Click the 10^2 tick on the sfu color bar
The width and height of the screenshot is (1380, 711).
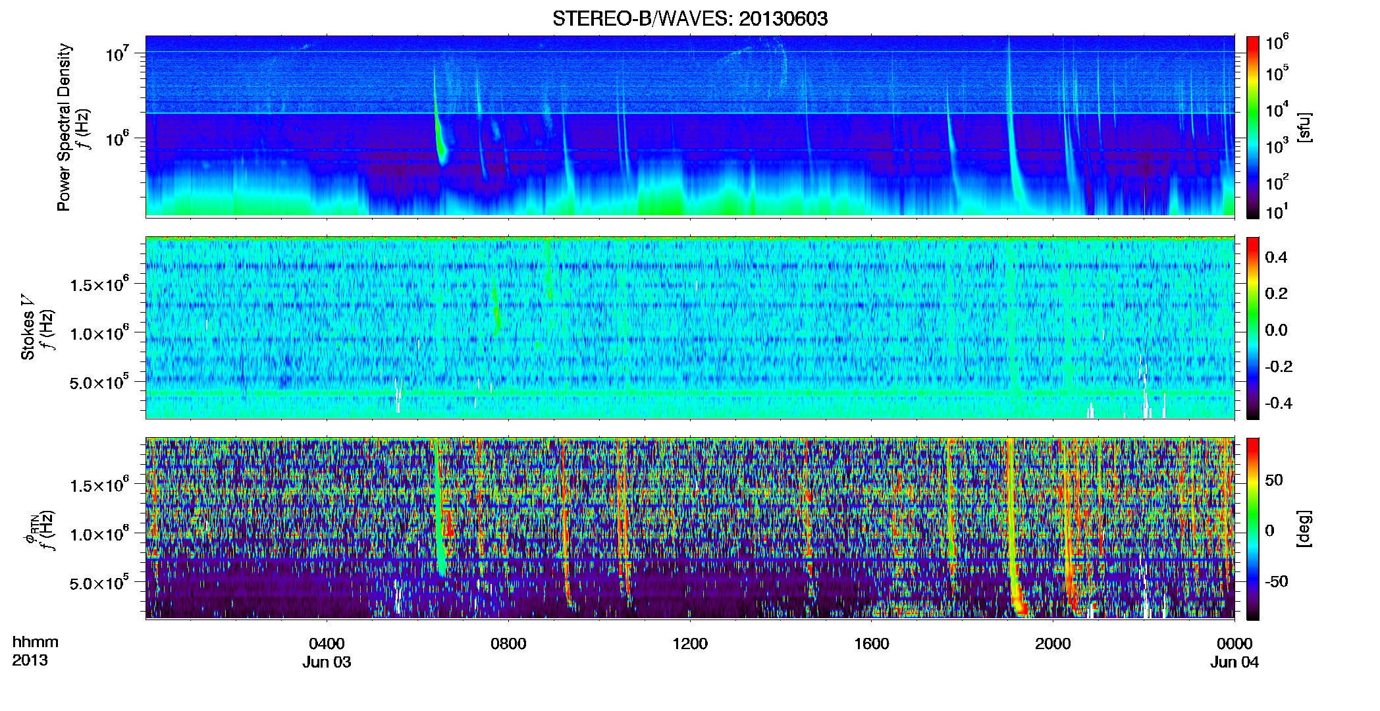(1277, 182)
